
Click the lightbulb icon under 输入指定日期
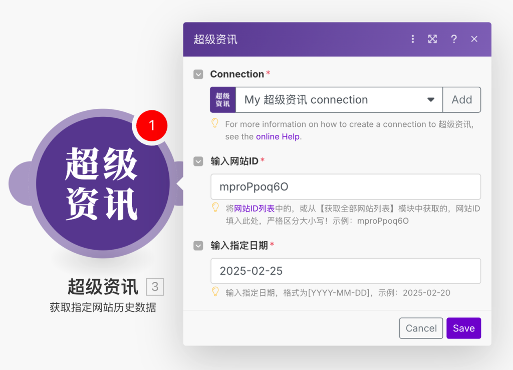(x=215, y=292)
